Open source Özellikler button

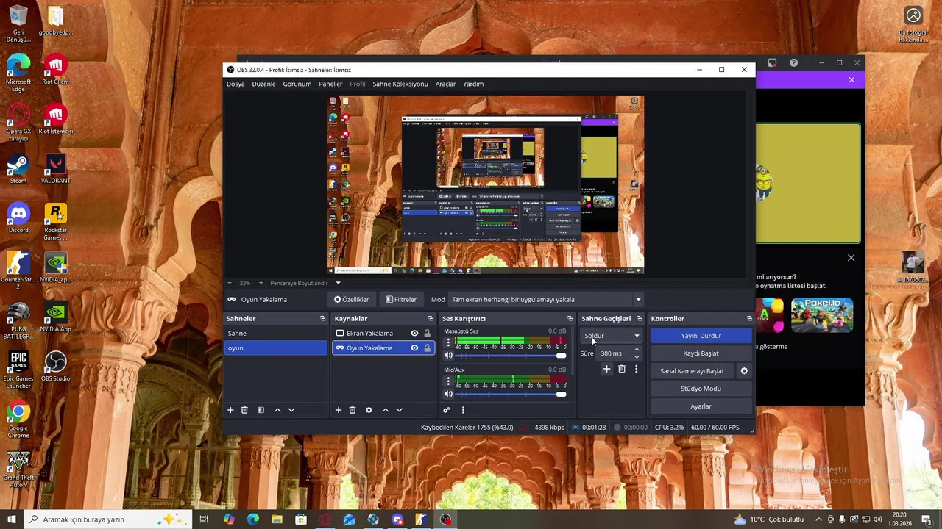click(351, 300)
